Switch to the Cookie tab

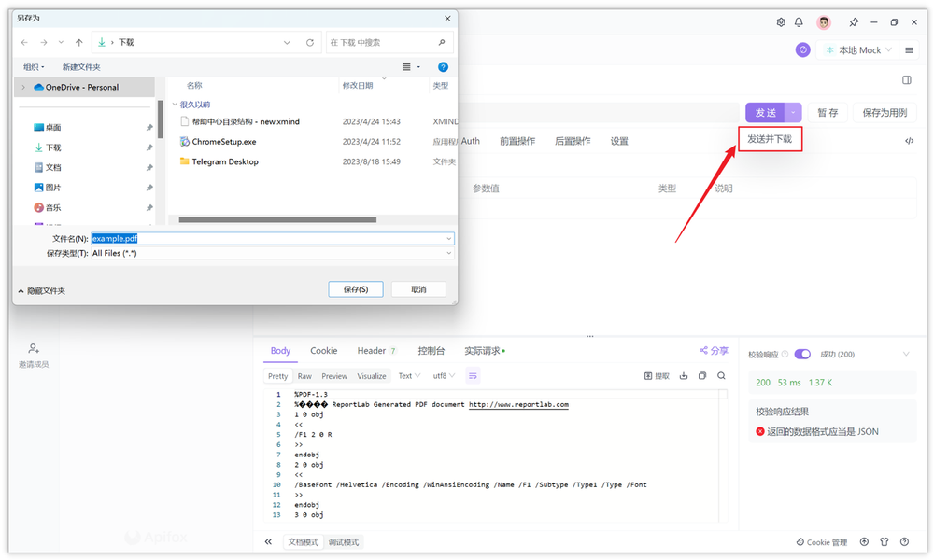(x=323, y=351)
